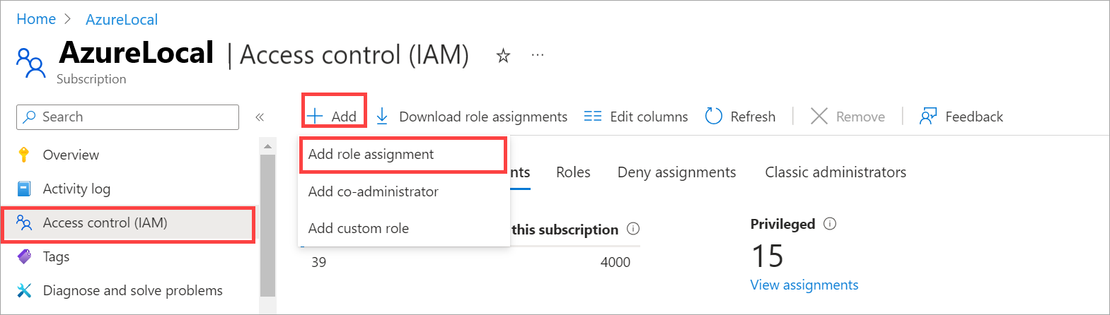
Task: Switch to the Deny assignments tab
Action: pyautogui.click(x=676, y=172)
